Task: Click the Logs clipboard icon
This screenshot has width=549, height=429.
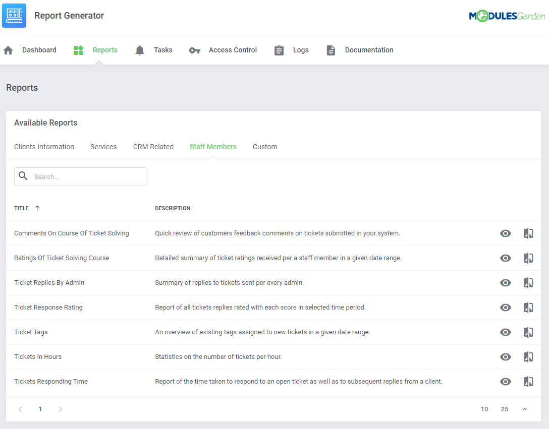Action: pyautogui.click(x=279, y=50)
